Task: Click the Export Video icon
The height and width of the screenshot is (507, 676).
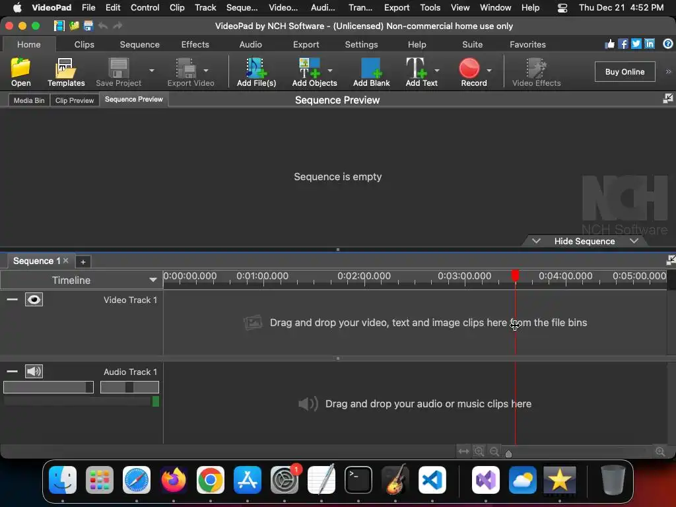Action: tap(186, 68)
